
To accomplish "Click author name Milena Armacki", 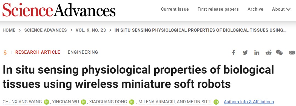I will point(157,102).
